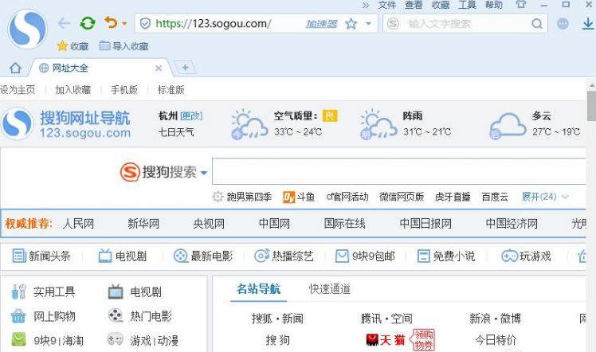The image size is (596, 352).
Task: Open address bar history dropdown arrow
Action: tap(368, 24)
